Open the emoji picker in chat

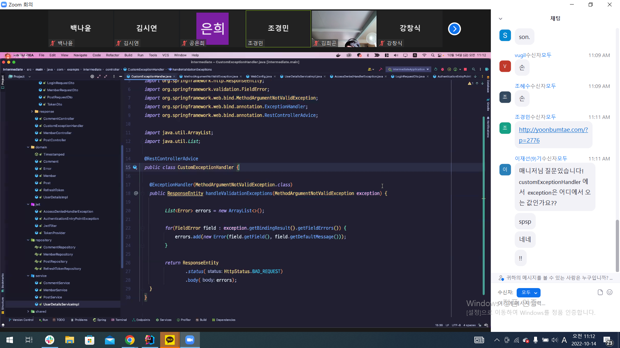point(610,292)
